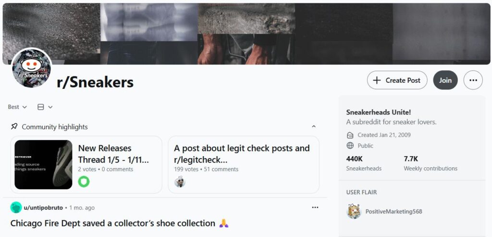Open the legit check highlights post
This screenshot has height=237, width=492.
242,154
